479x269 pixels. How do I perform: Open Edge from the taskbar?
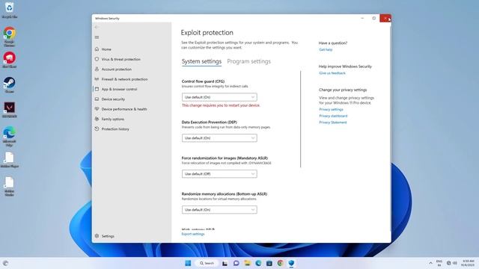click(258, 263)
